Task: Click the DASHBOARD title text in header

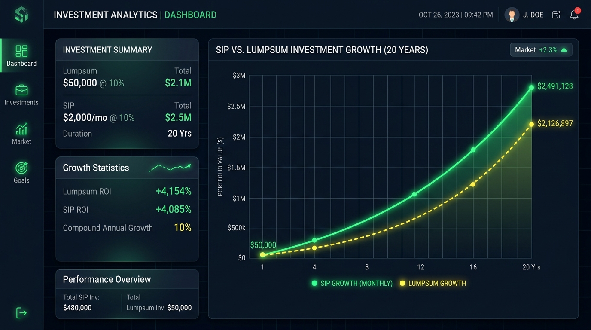Action: tap(190, 15)
